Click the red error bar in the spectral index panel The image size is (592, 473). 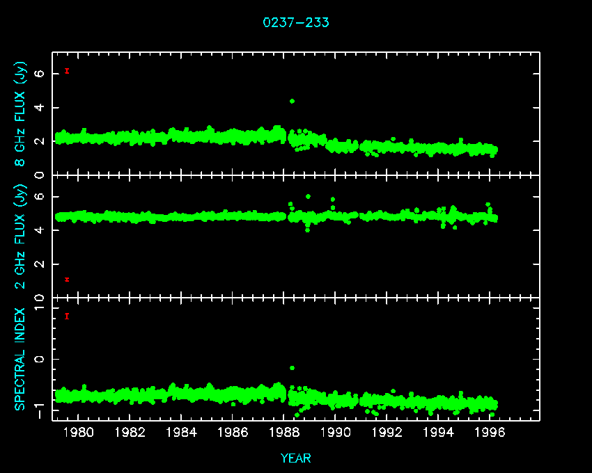(x=67, y=316)
